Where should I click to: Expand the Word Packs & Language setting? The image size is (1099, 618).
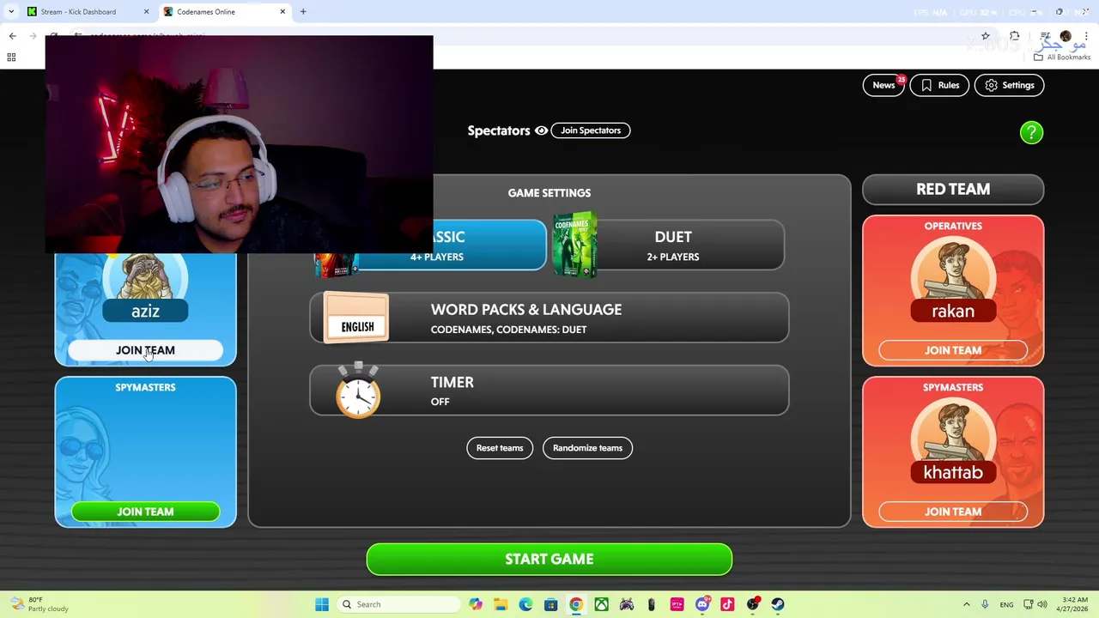(549, 318)
